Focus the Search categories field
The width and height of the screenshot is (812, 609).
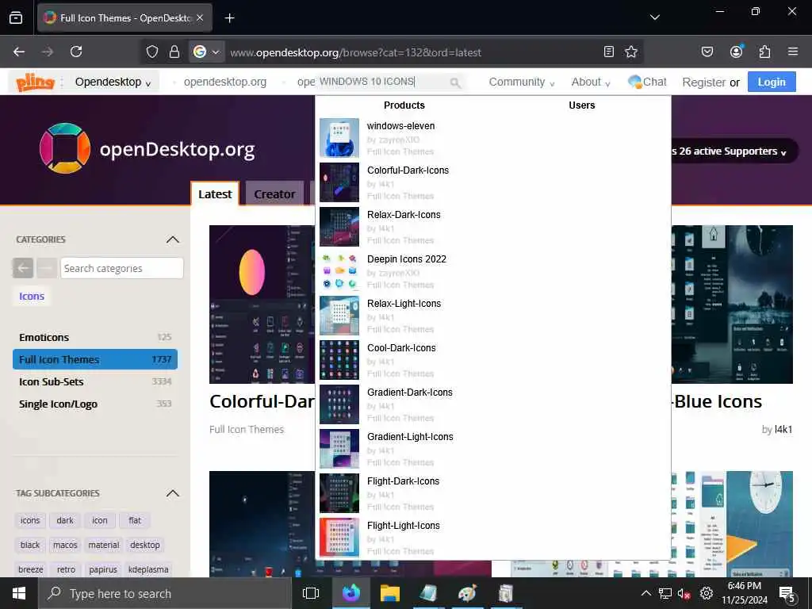121,268
